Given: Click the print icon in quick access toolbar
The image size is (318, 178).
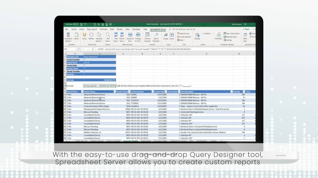Looking at the screenshot, I should (x=103, y=24).
